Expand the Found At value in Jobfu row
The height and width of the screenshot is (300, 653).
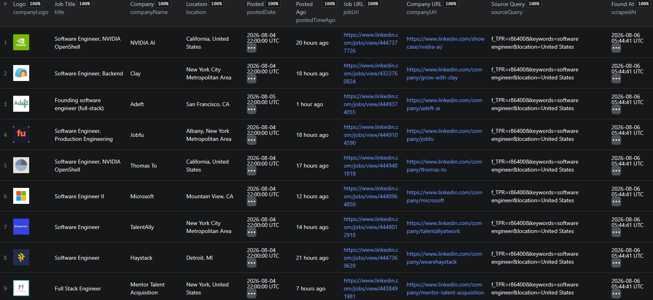616,140
